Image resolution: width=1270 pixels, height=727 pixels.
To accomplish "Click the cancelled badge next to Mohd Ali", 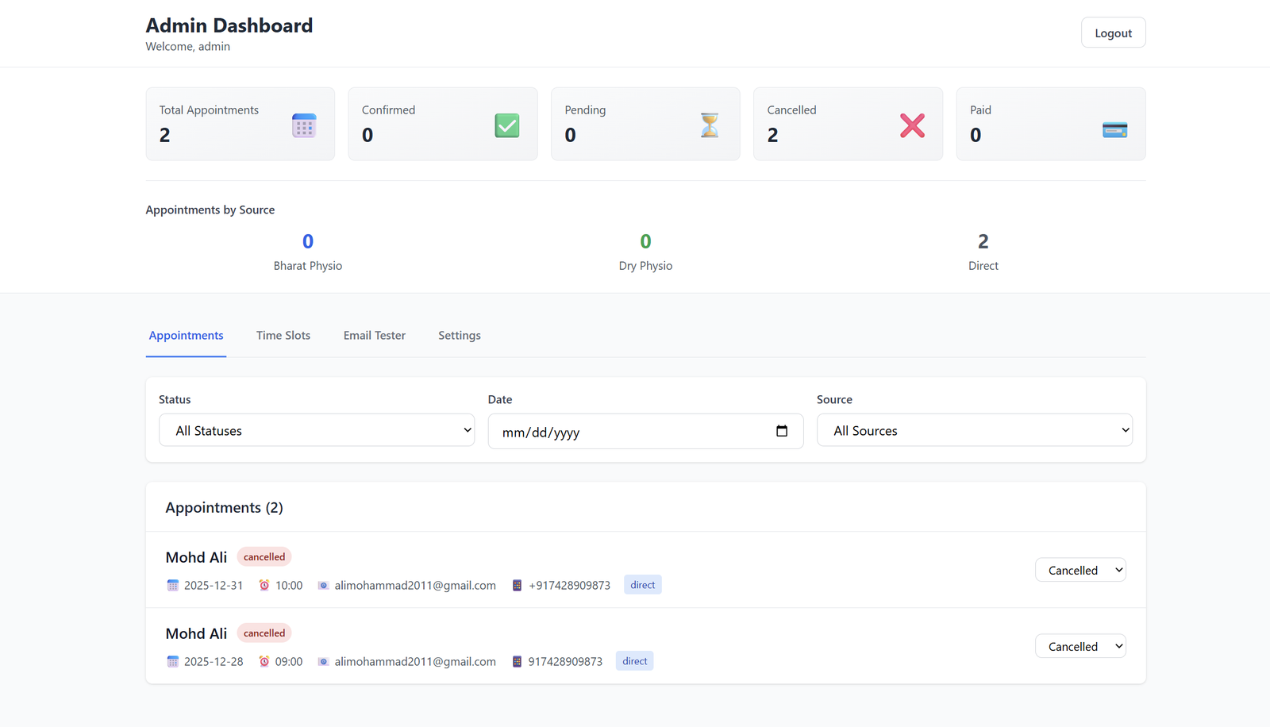I will coord(264,556).
